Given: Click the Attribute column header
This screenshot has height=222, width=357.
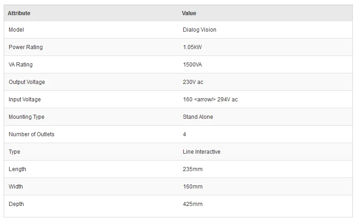Looking at the screenshot, I should coord(19,13).
